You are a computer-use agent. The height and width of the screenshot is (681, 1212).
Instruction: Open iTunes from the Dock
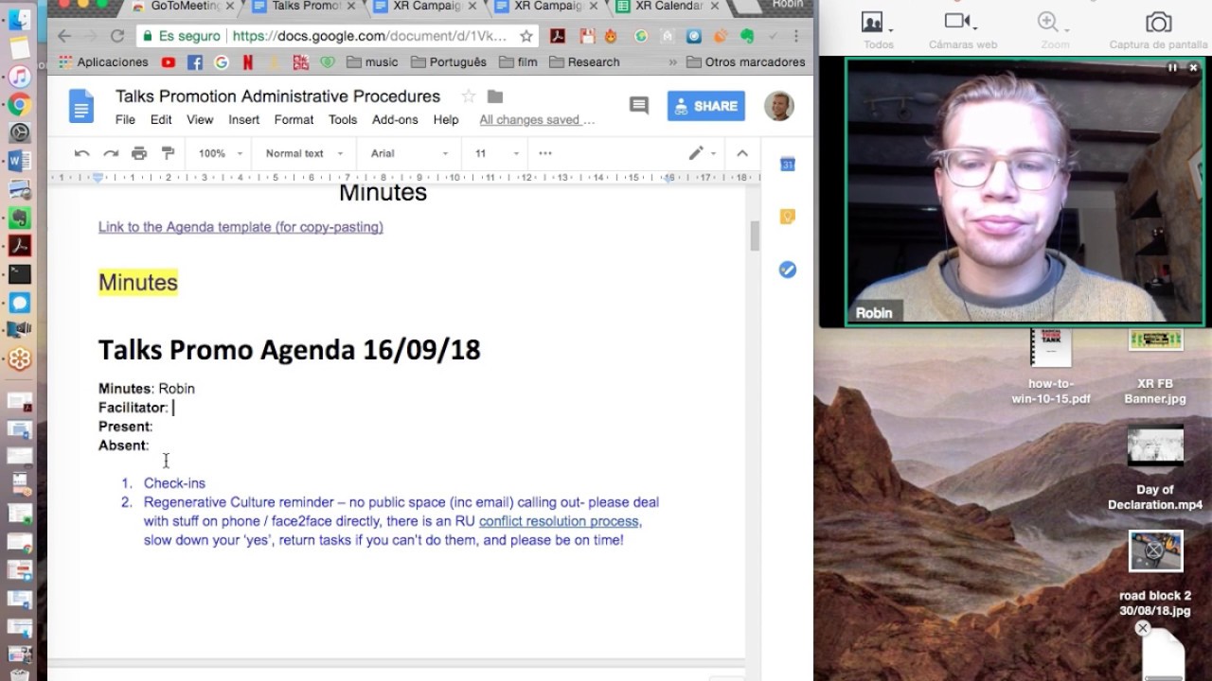coord(20,77)
